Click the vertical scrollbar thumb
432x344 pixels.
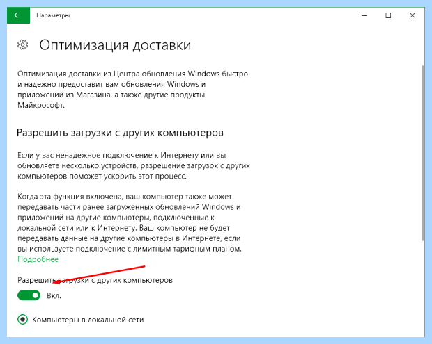pyautogui.click(x=423, y=154)
